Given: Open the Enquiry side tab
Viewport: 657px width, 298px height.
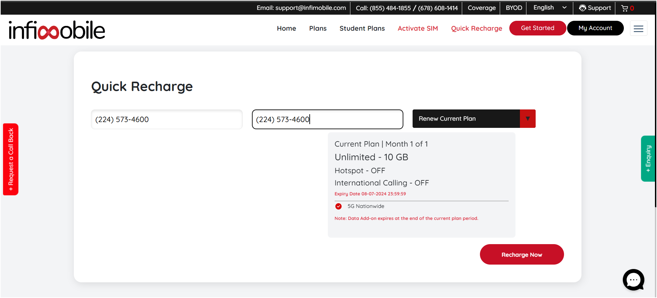Looking at the screenshot, I should click(x=648, y=159).
